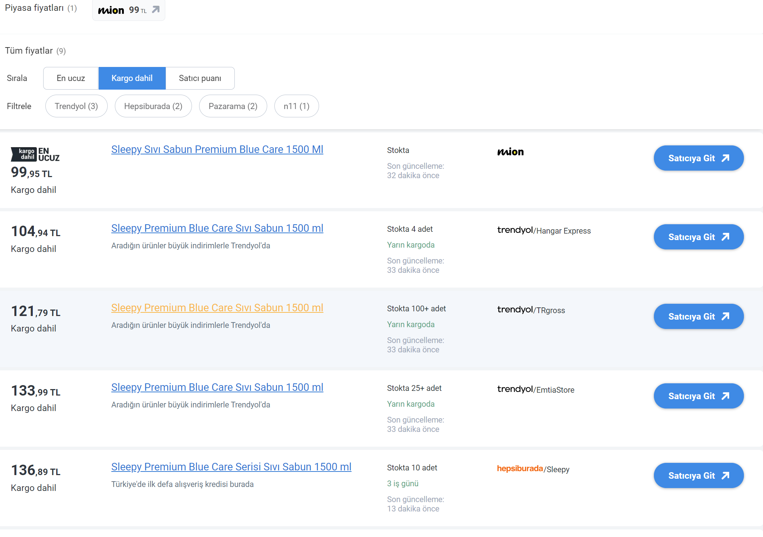Click the hepsiburada/Sleepy seller label
Viewport: 763px width, 537px height.
pos(533,469)
